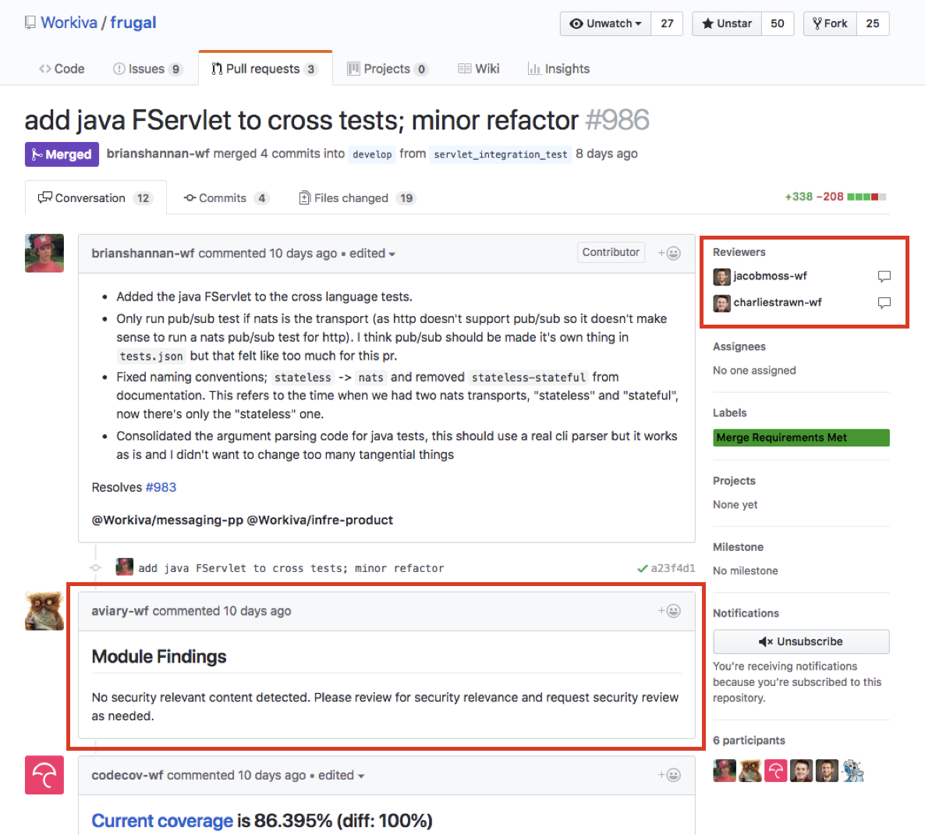The height and width of the screenshot is (835, 925).
Task: Open the develop branch link
Action: (x=372, y=155)
